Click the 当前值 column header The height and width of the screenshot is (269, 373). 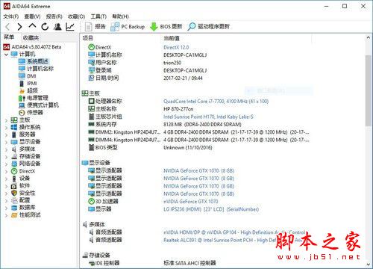click(172, 38)
